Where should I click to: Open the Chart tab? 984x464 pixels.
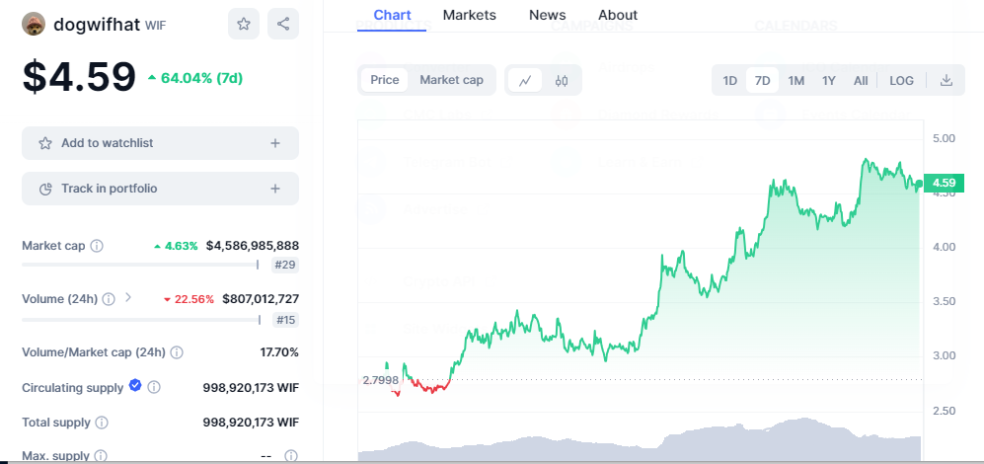[392, 15]
